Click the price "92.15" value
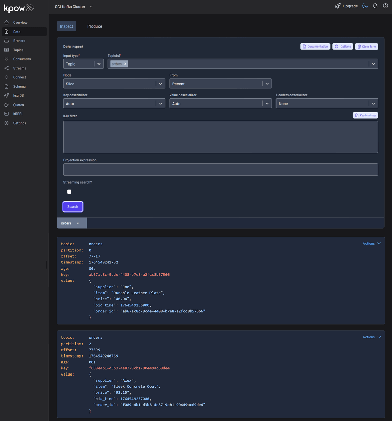Screen dimensions: 392x421 click(x=121, y=393)
